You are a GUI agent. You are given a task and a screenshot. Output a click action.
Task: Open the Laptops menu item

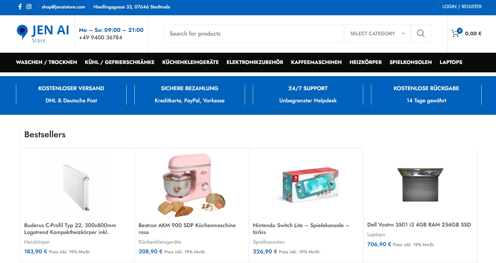pos(451,62)
